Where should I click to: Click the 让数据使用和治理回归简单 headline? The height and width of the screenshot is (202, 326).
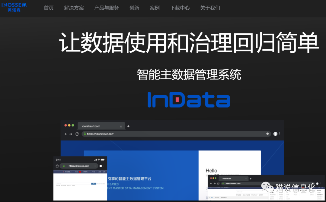pos(189,43)
